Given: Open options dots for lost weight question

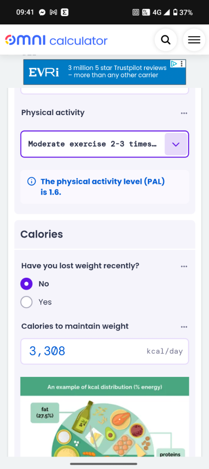Looking at the screenshot, I should click(x=184, y=266).
